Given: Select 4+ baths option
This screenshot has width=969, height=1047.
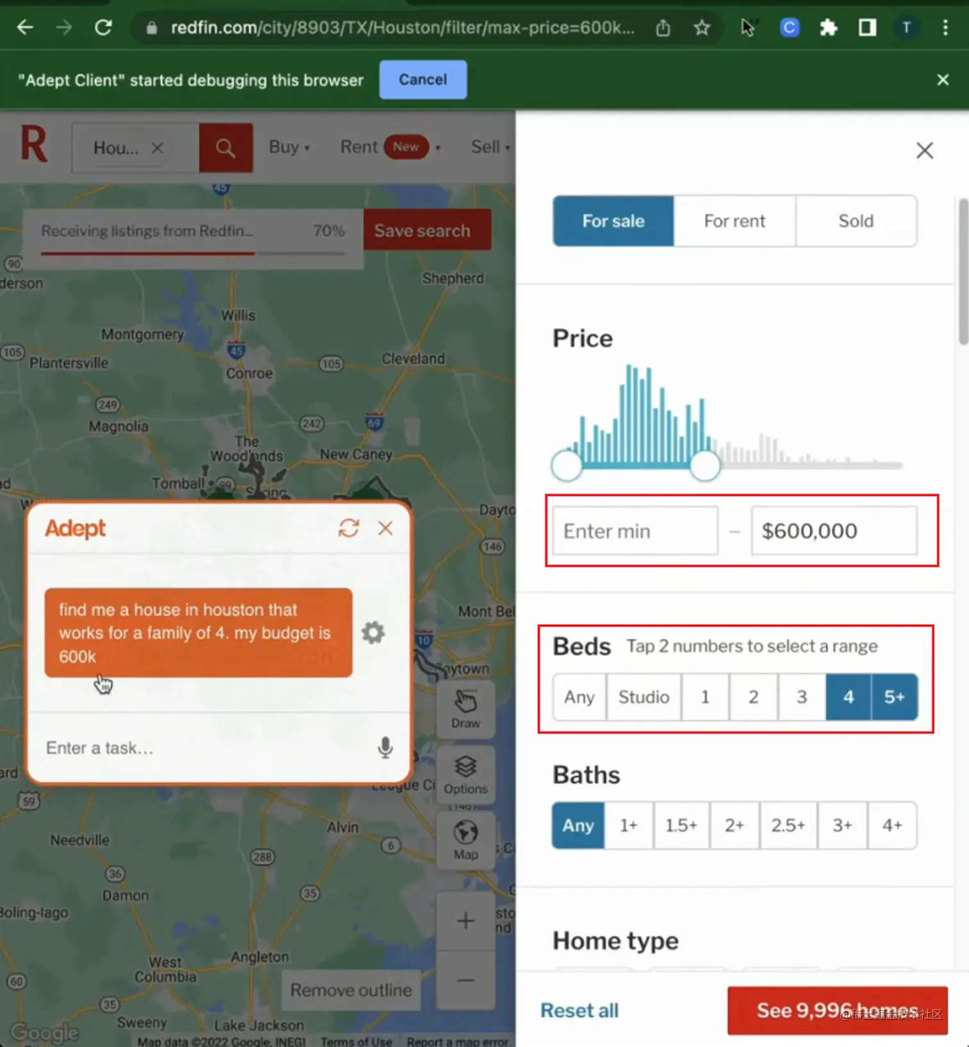Looking at the screenshot, I should pyautogui.click(x=892, y=825).
